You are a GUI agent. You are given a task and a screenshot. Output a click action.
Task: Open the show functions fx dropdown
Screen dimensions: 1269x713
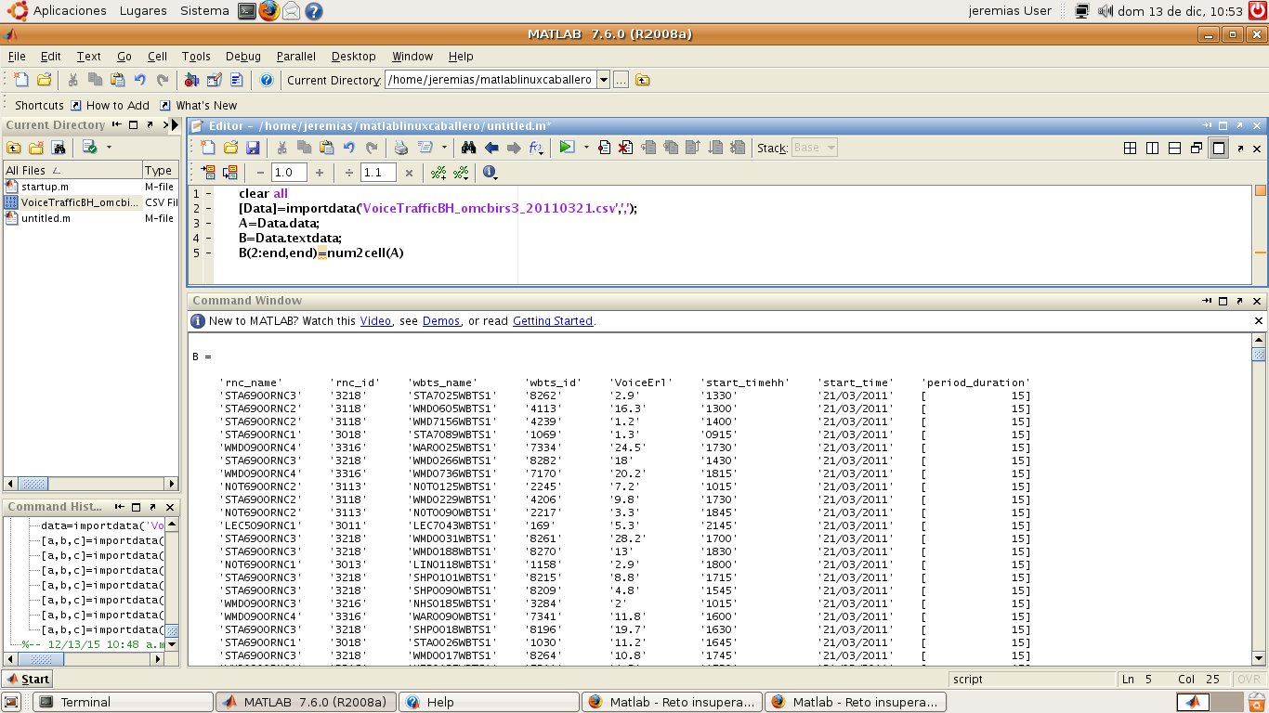tap(536, 148)
